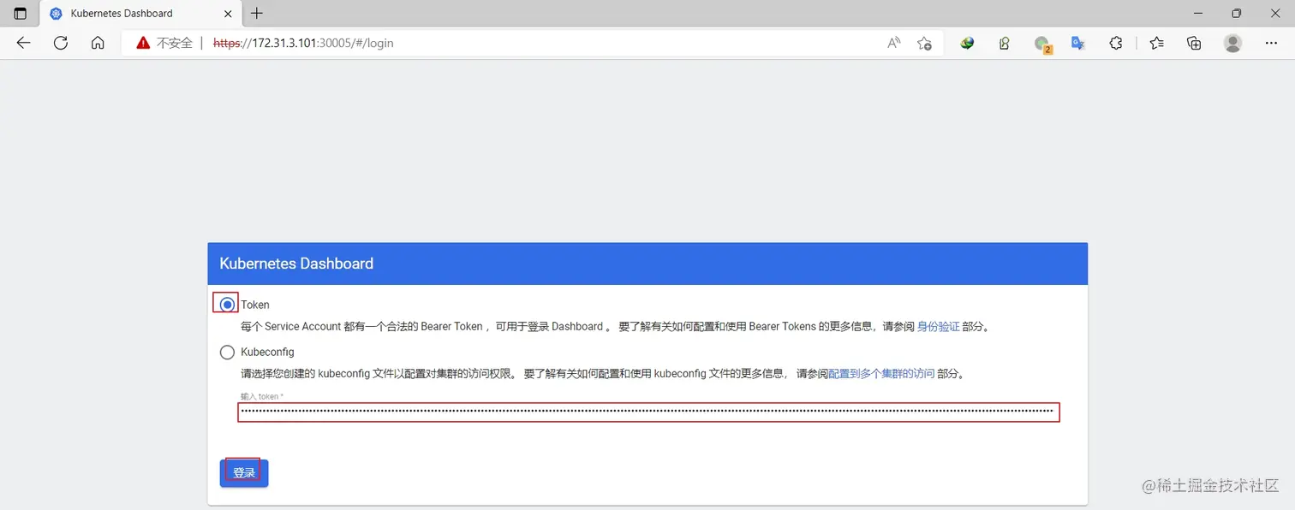Click the Kubernetes Dashboard header title
Screen dimensions: 1295x510
point(296,264)
